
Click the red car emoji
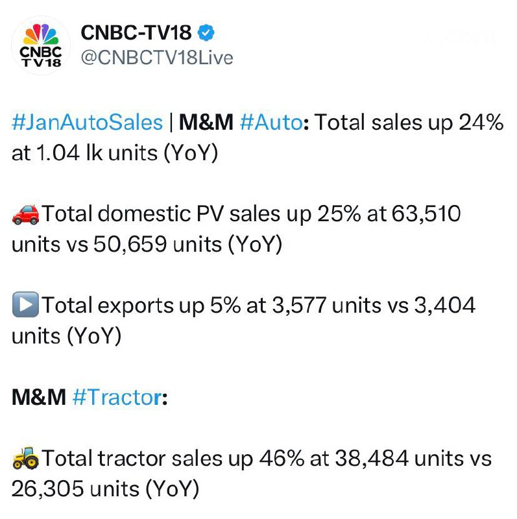click(25, 214)
